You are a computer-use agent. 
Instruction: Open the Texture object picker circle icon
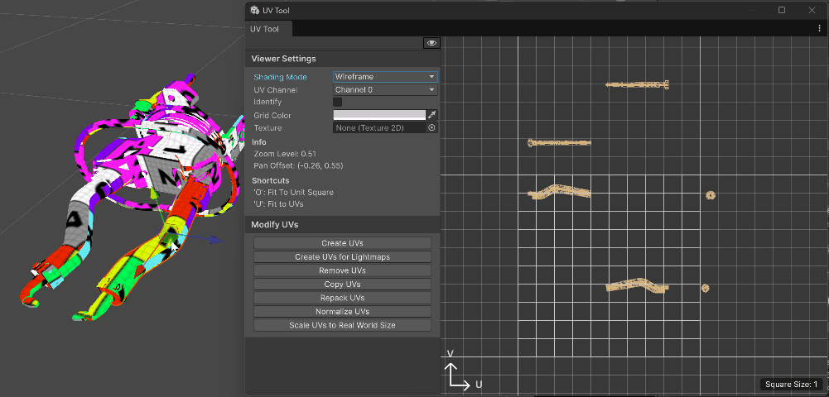coord(431,128)
